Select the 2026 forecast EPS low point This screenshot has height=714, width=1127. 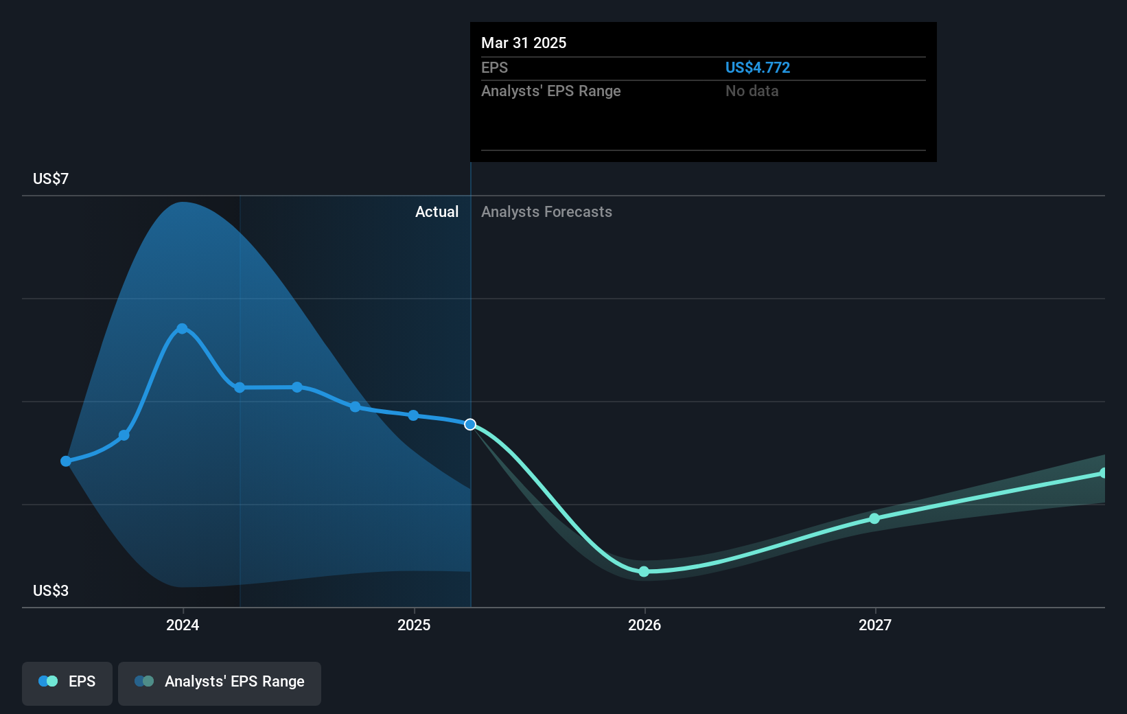click(644, 571)
